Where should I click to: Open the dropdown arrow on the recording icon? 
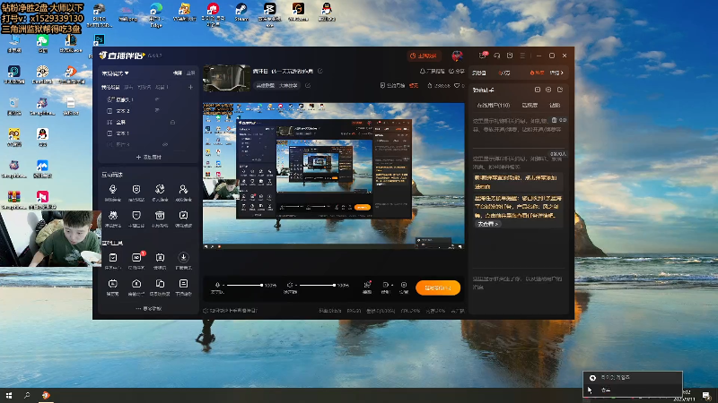392,285
